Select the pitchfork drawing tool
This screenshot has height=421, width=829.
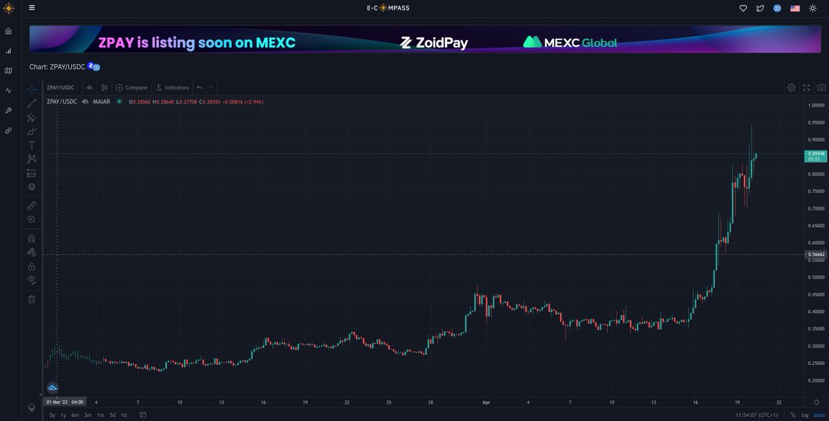(x=32, y=117)
